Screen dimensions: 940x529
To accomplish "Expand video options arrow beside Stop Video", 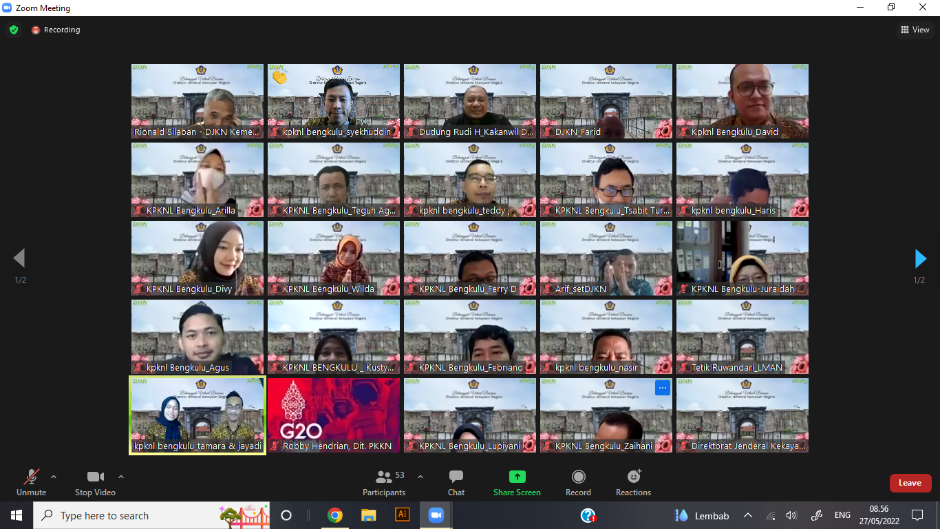I will (x=121, y=477).
